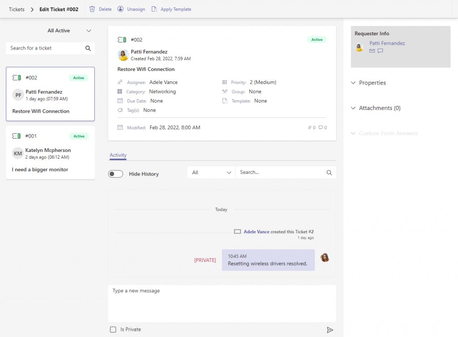Image resolution: width=458 pixels, height=337 pixels.
Task: Click the ticket icon on #002 list card
Action: tap(17, 78)
